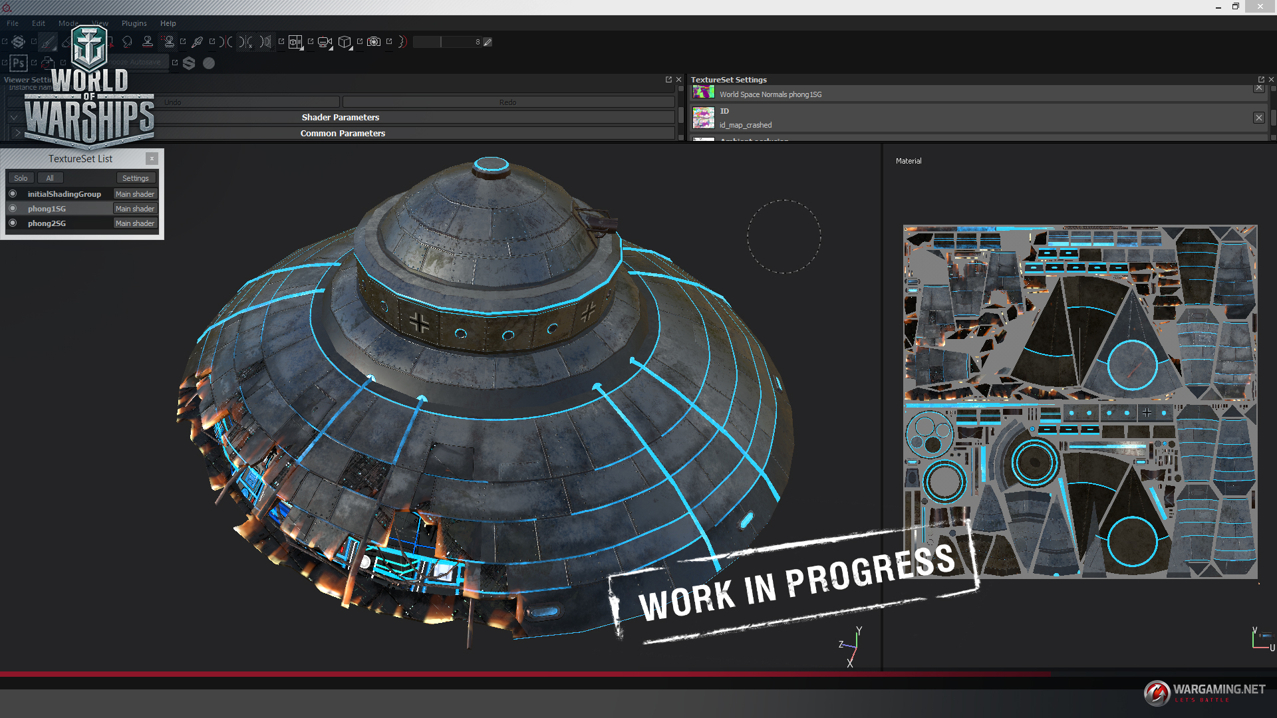The width and height of the screenshot is (1277, 718).
Task: Open the Edit menu
Action: (39, 23)
